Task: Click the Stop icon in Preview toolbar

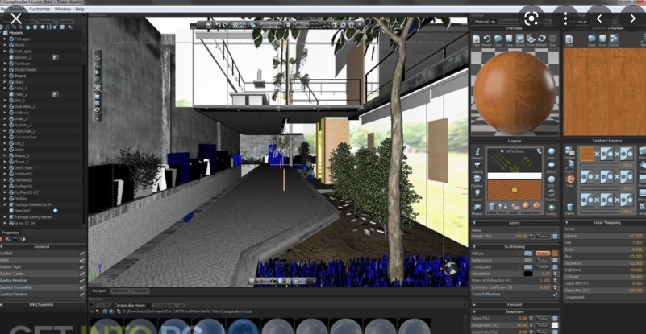Action: click(552, 40)
